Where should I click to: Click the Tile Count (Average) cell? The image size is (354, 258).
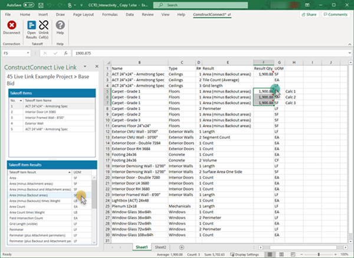[228, 80]
